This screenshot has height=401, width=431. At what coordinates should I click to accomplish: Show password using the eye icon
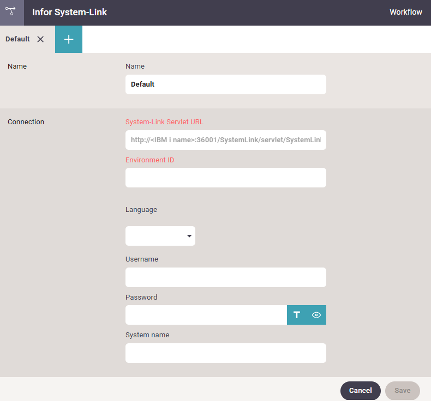pos(316,315)
